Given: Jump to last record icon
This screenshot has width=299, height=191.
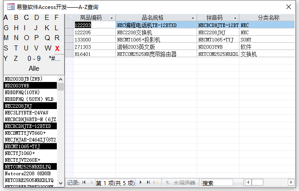Looking at the screenshot, I should point(148,182).
